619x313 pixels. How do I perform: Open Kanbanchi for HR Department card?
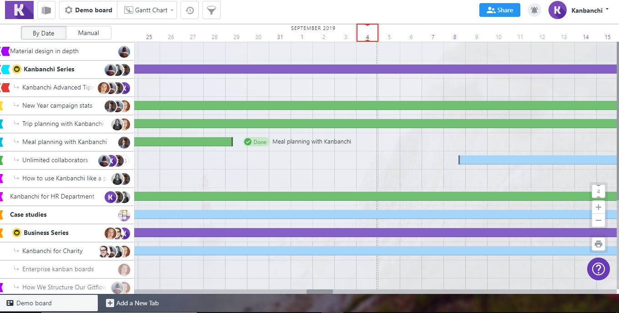tap(52, 197)
